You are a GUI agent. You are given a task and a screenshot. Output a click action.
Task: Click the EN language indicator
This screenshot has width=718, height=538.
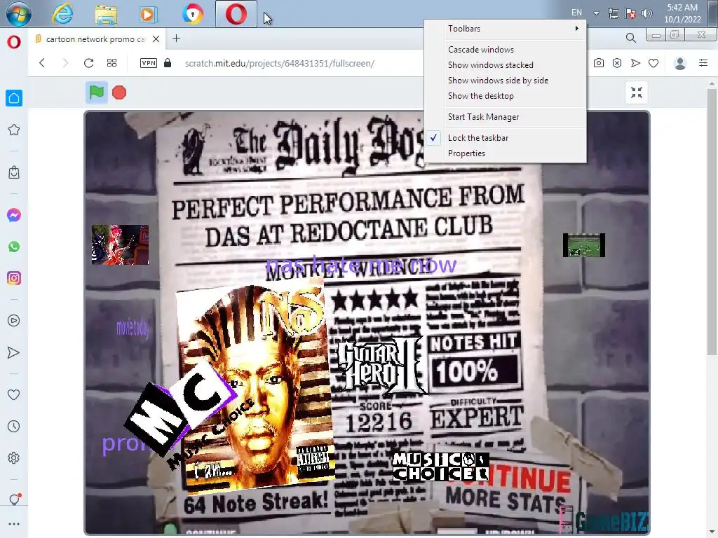point(577,13)
